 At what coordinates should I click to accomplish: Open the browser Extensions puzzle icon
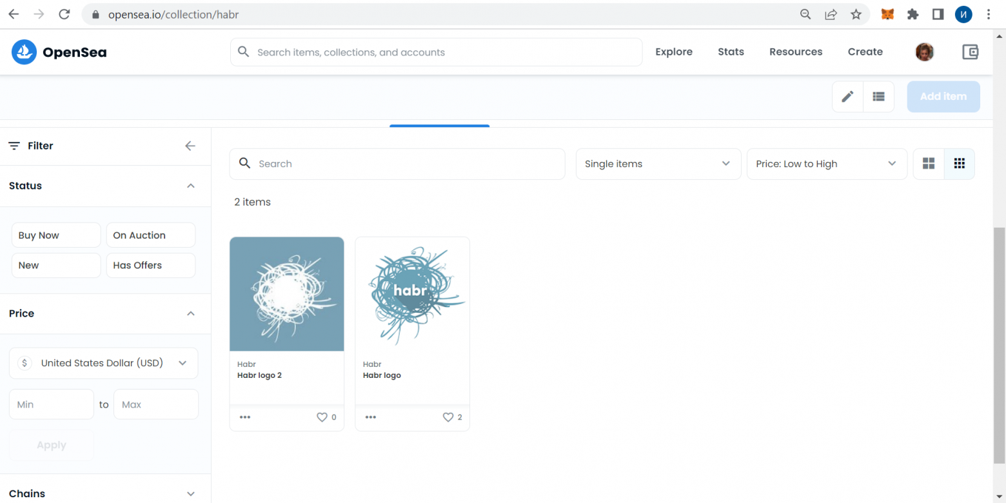point(912,14)
